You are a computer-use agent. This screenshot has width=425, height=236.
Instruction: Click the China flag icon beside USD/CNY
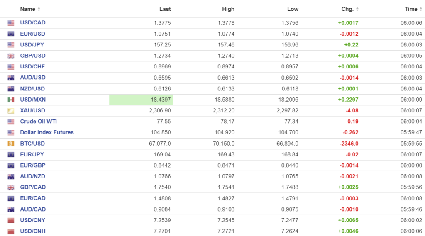(11, 220)
